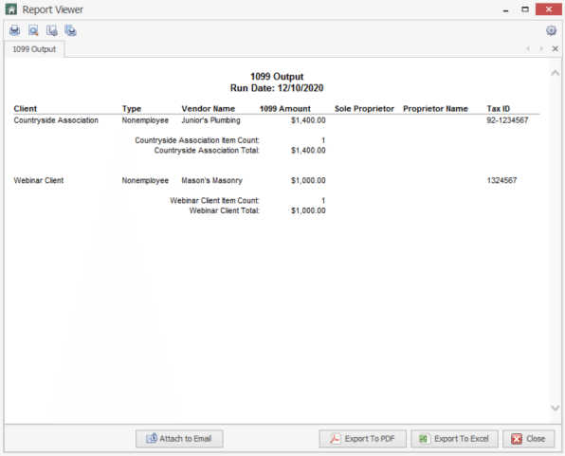
Task: Click the Excel icon on Export To Excel
Action: tap(424, 439)
